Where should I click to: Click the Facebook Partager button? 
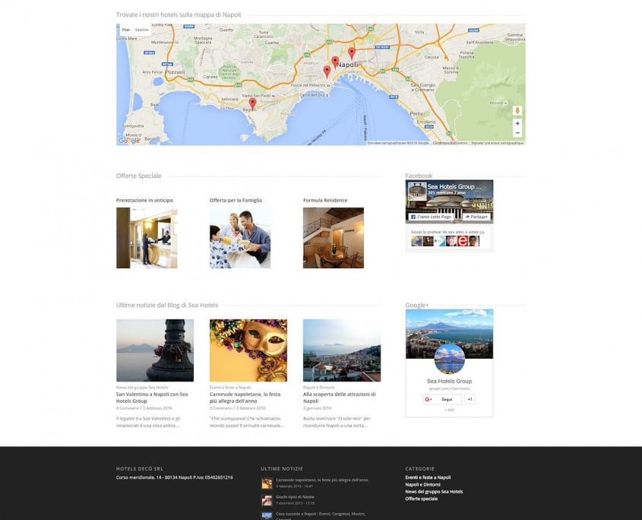point(476,217)
